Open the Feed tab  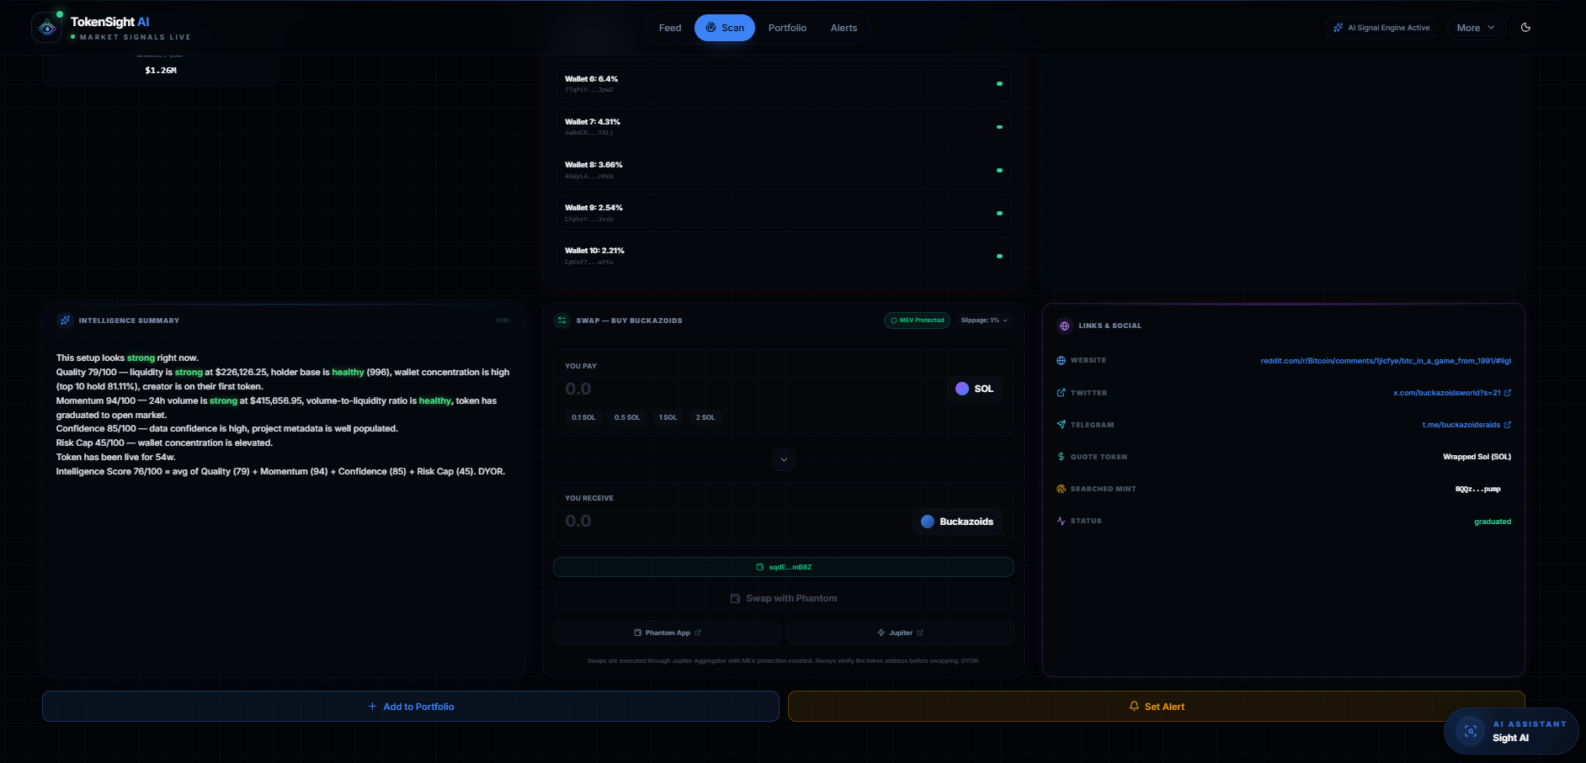pyautogui.click(x=669, y=27)
